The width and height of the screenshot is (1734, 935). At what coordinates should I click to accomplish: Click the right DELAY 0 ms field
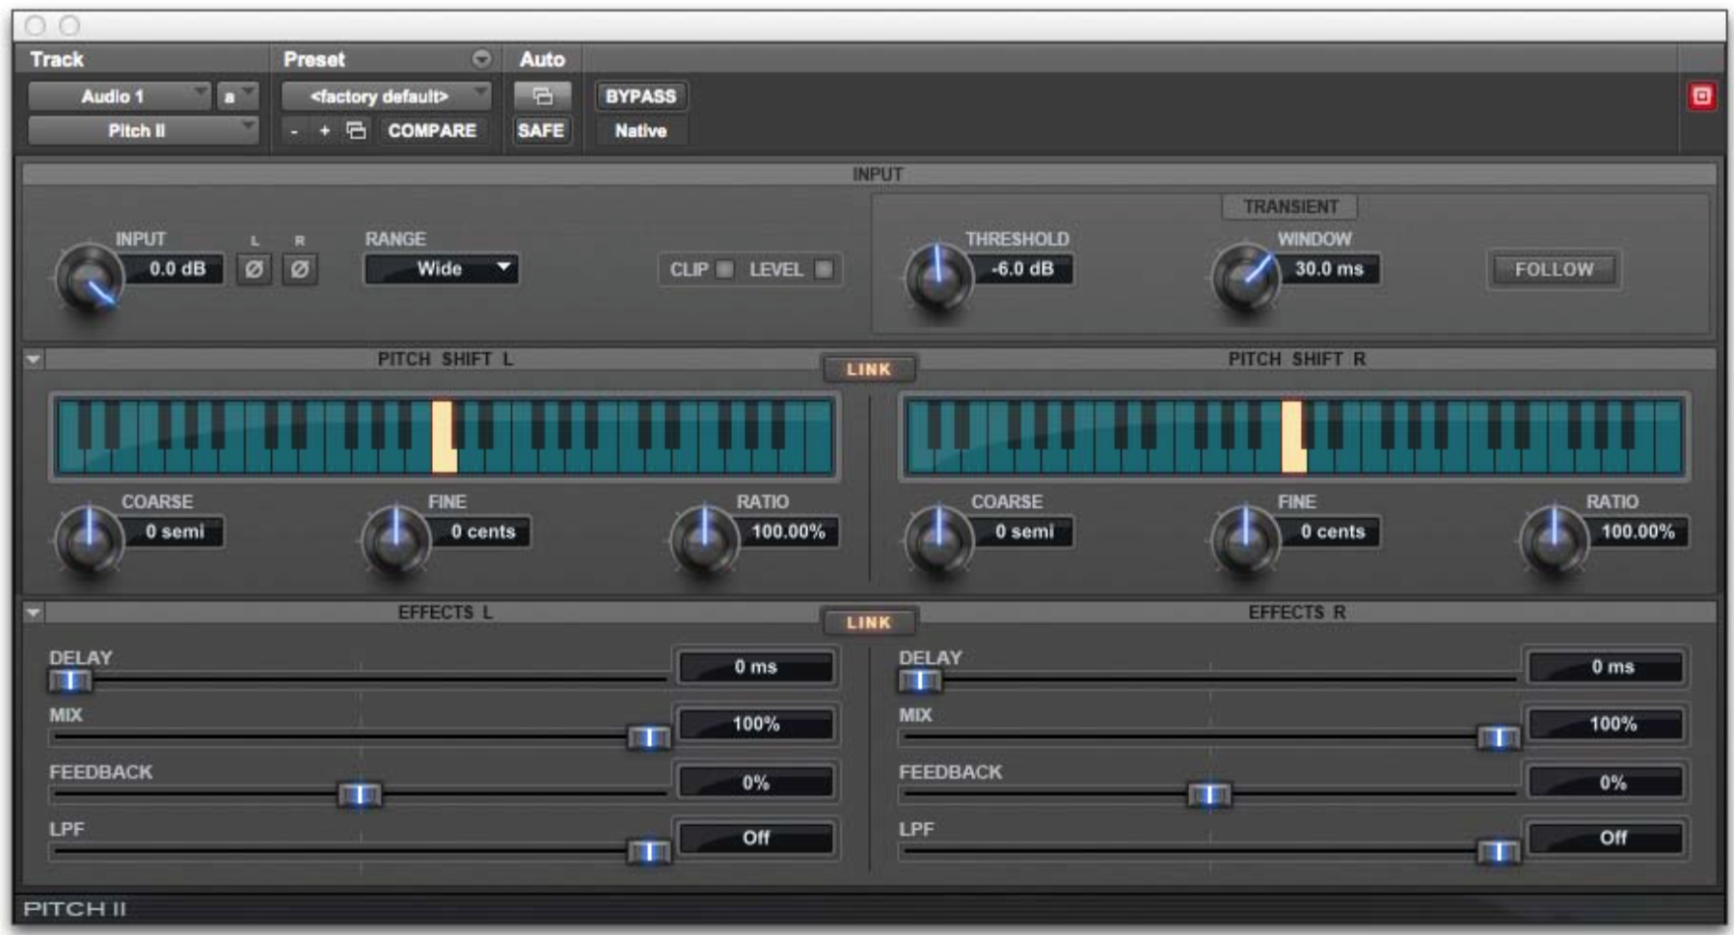[1607, 667]
